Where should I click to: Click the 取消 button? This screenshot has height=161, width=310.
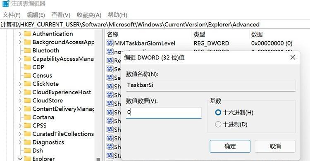275,147
